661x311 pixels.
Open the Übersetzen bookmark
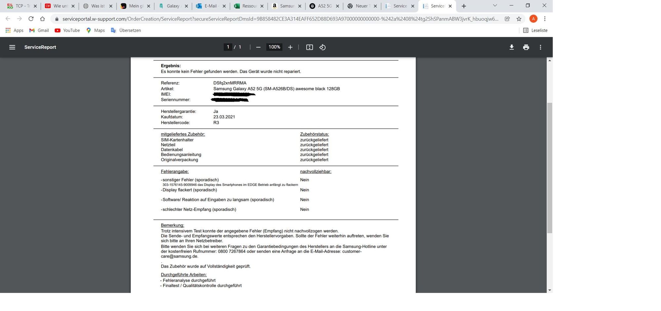(126, 30)
